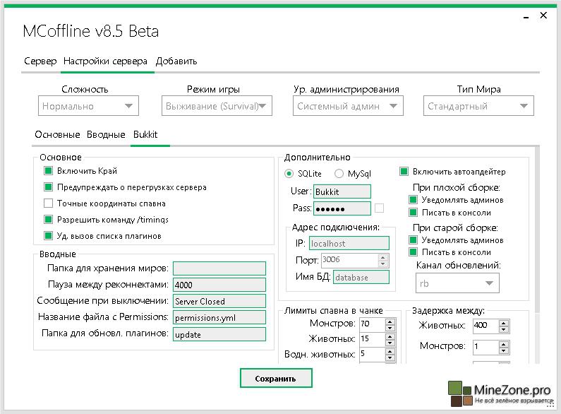Expand the Режим игры dropdown

(217, 106)
